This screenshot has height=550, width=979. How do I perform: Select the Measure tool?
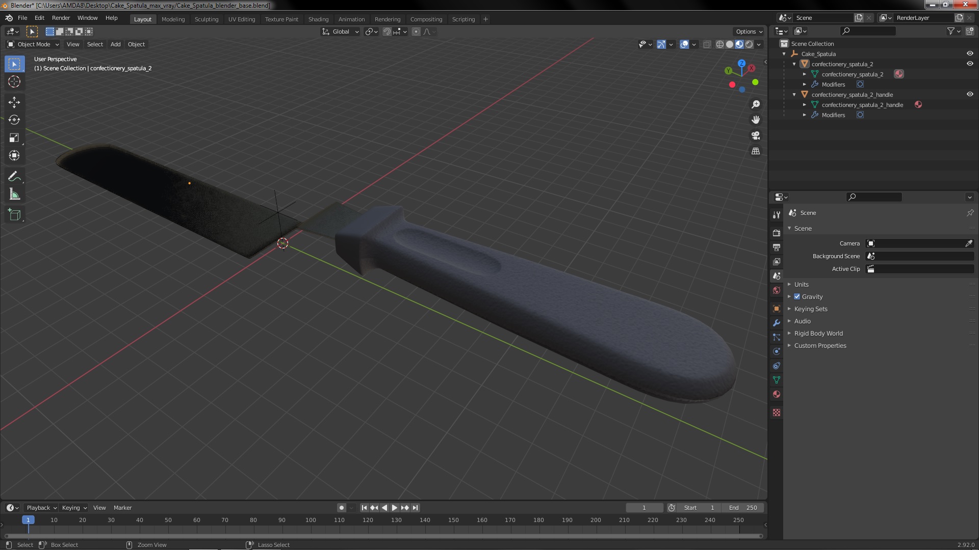[14, 194]
